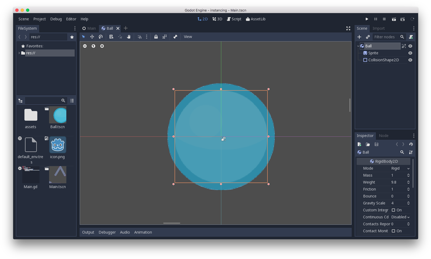This screenshot has height=259, width=431.
Task: Enable Contact Monitor checkbox
Action: pyautogui.click(x=393, y=231)
